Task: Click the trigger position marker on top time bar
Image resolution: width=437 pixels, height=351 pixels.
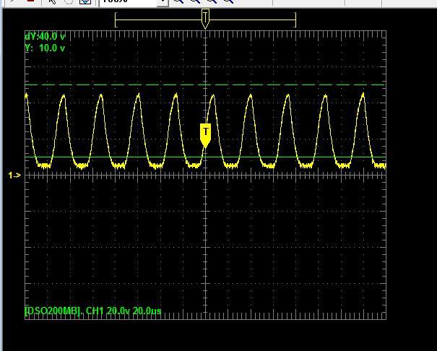Action: [x=205, y=18]
